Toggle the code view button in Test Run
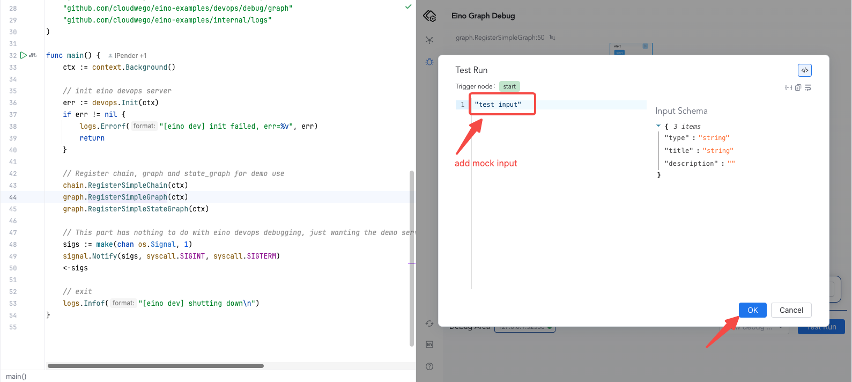The height and width of the screenshot is (382, 852). [x=804, y=70]
